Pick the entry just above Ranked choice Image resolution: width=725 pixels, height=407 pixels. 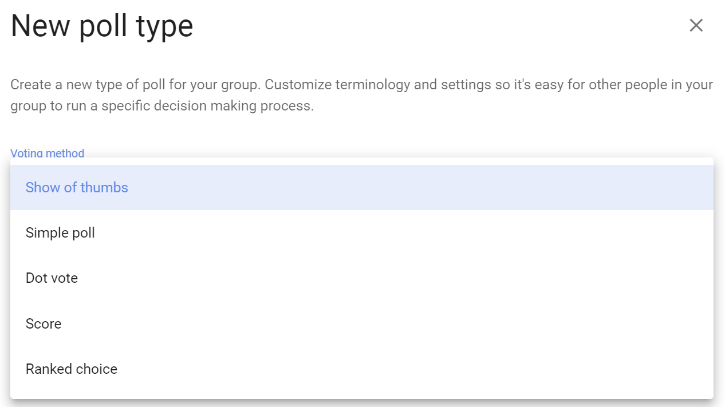tap(362, 323)
